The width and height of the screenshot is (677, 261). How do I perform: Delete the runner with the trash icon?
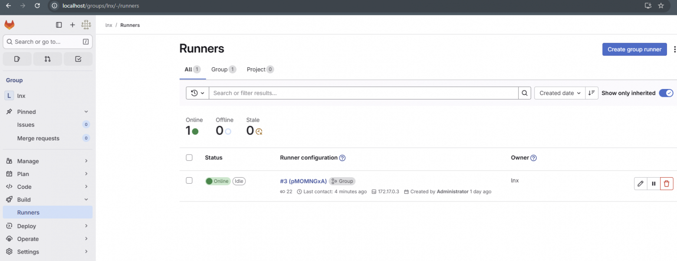(x=667, y=183)
